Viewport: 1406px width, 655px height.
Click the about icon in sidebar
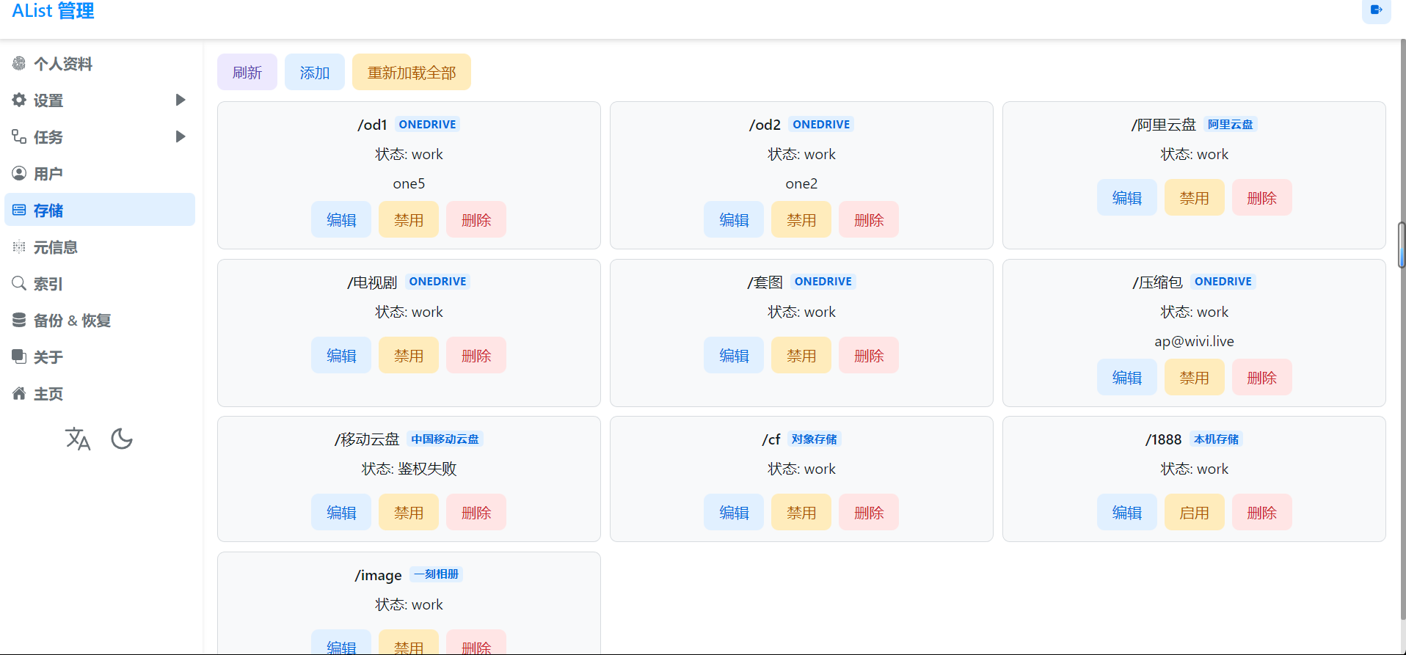(x=19, y=356)
